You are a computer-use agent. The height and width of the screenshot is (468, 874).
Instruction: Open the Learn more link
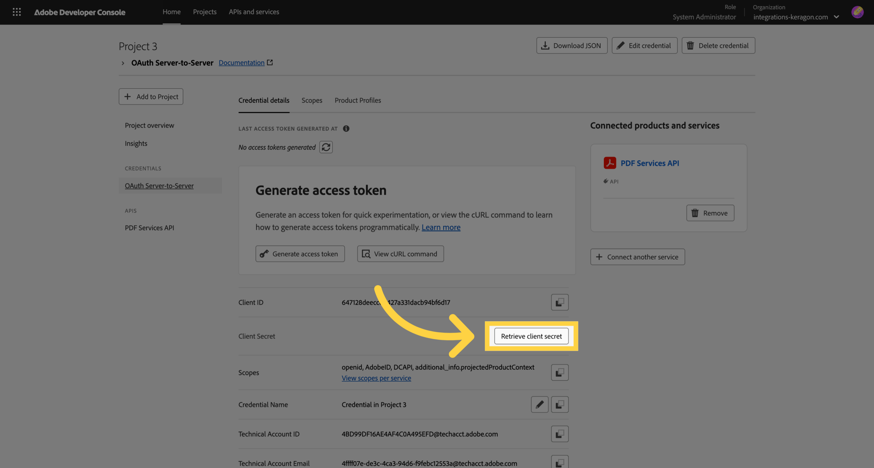click(x=441, y=227)
